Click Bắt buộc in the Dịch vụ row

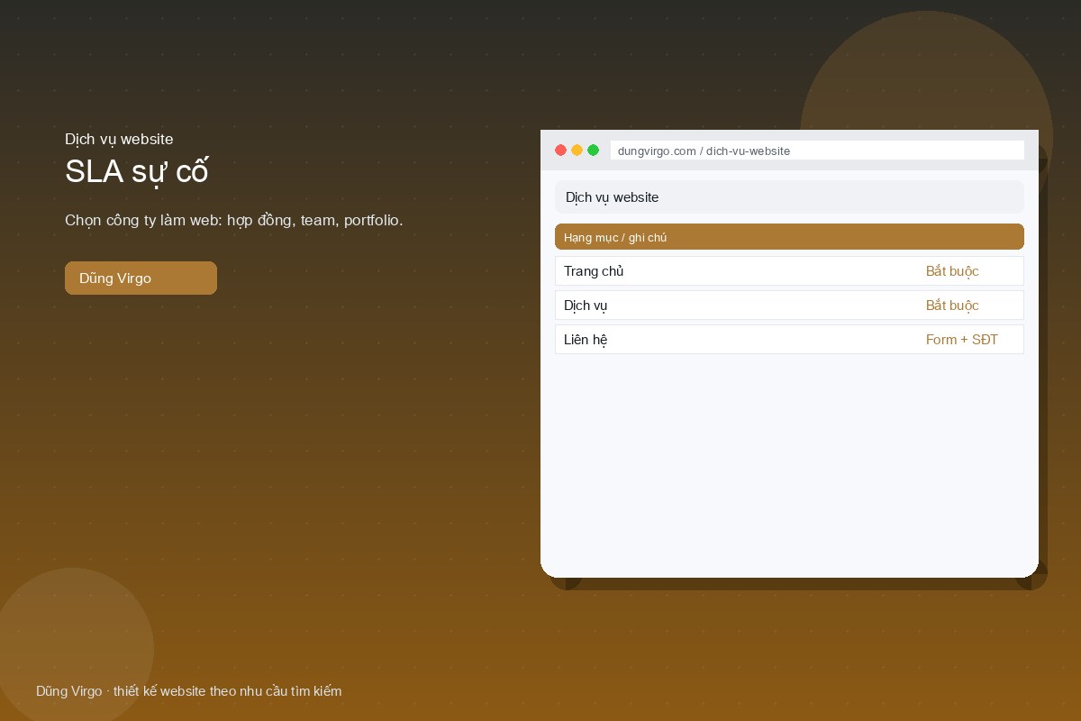pos(952,306)
